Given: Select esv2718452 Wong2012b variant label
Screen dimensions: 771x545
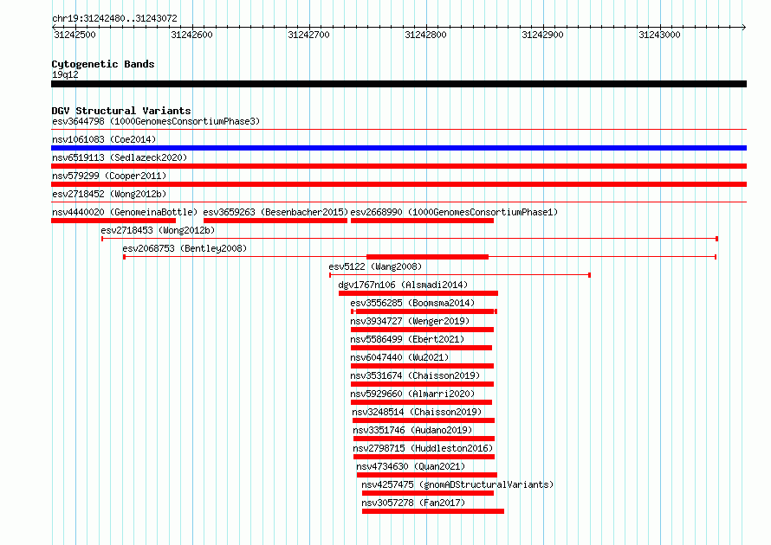Looking at the screenshot, I should point(109,194).
